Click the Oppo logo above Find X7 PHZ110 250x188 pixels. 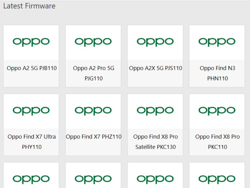click(x=93, y=111)
